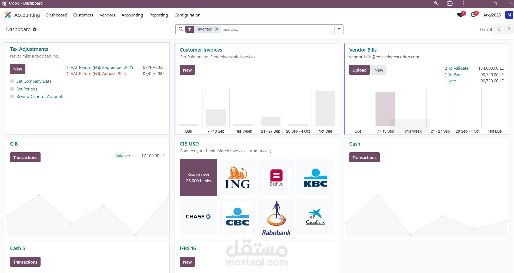Select the Rabobank logo
Image resolution: width=514 pixels, height=273 pixels.
pyautogui.click(x=276, y=217)
